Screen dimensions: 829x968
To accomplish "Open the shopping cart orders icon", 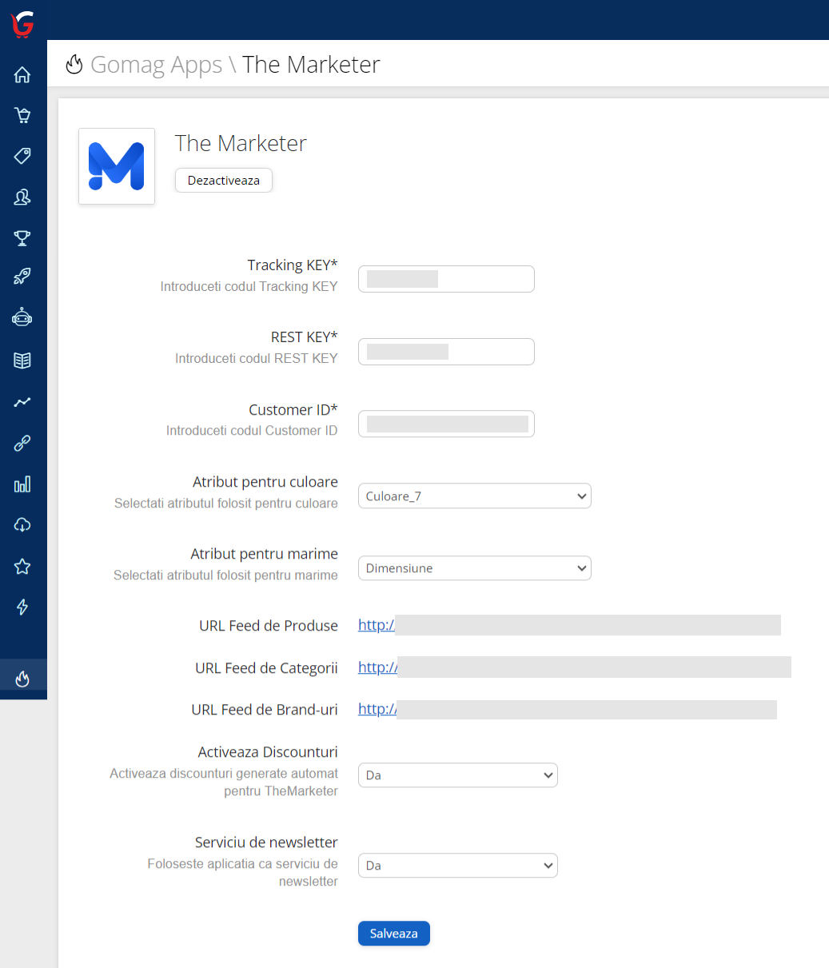I will [x=22, y=116].
